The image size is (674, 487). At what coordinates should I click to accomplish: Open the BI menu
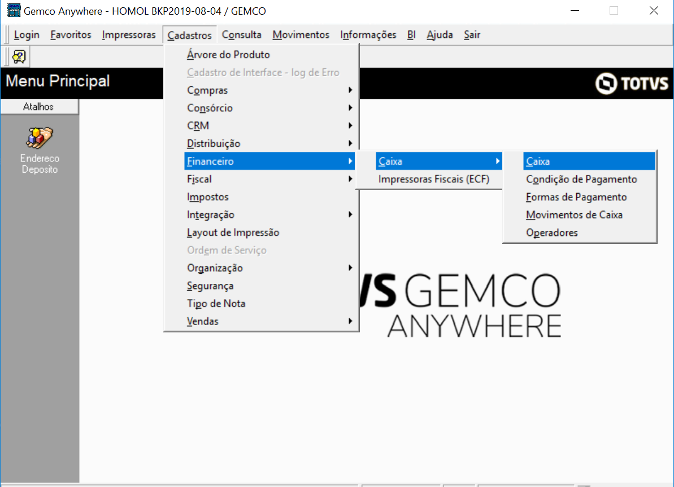click(x=411, y=35)
